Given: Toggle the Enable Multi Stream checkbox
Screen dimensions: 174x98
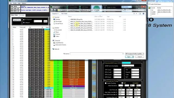Looking at the screenshot, I should coord(149,4).
